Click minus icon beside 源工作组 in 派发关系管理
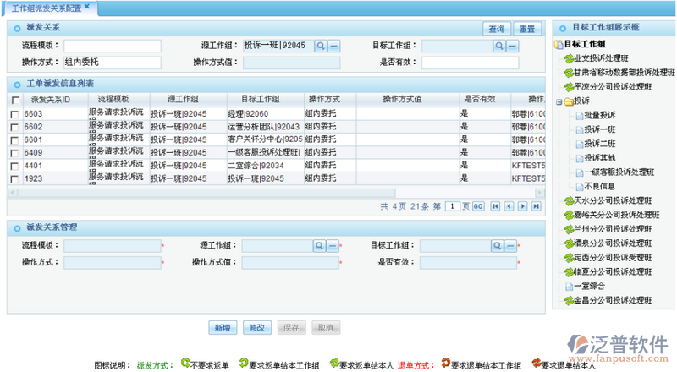This screenshot has width=677, height=372. click(x=333, y=245)
